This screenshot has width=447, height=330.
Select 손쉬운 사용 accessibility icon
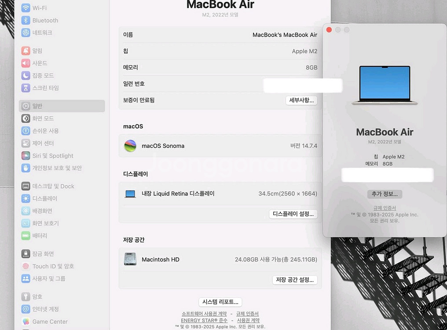(x=26, y=131)
